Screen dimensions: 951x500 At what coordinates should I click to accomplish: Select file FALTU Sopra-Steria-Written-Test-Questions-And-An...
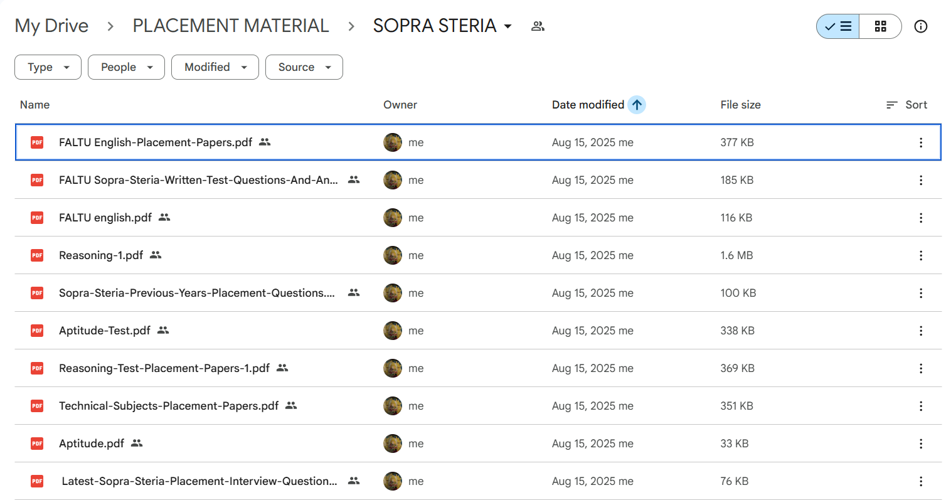[478, 180]
